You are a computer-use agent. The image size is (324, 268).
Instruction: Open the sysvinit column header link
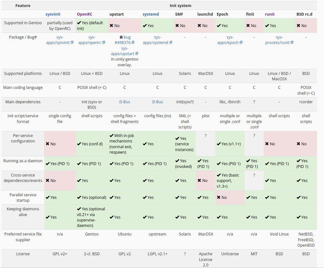(x=53, y=14)
